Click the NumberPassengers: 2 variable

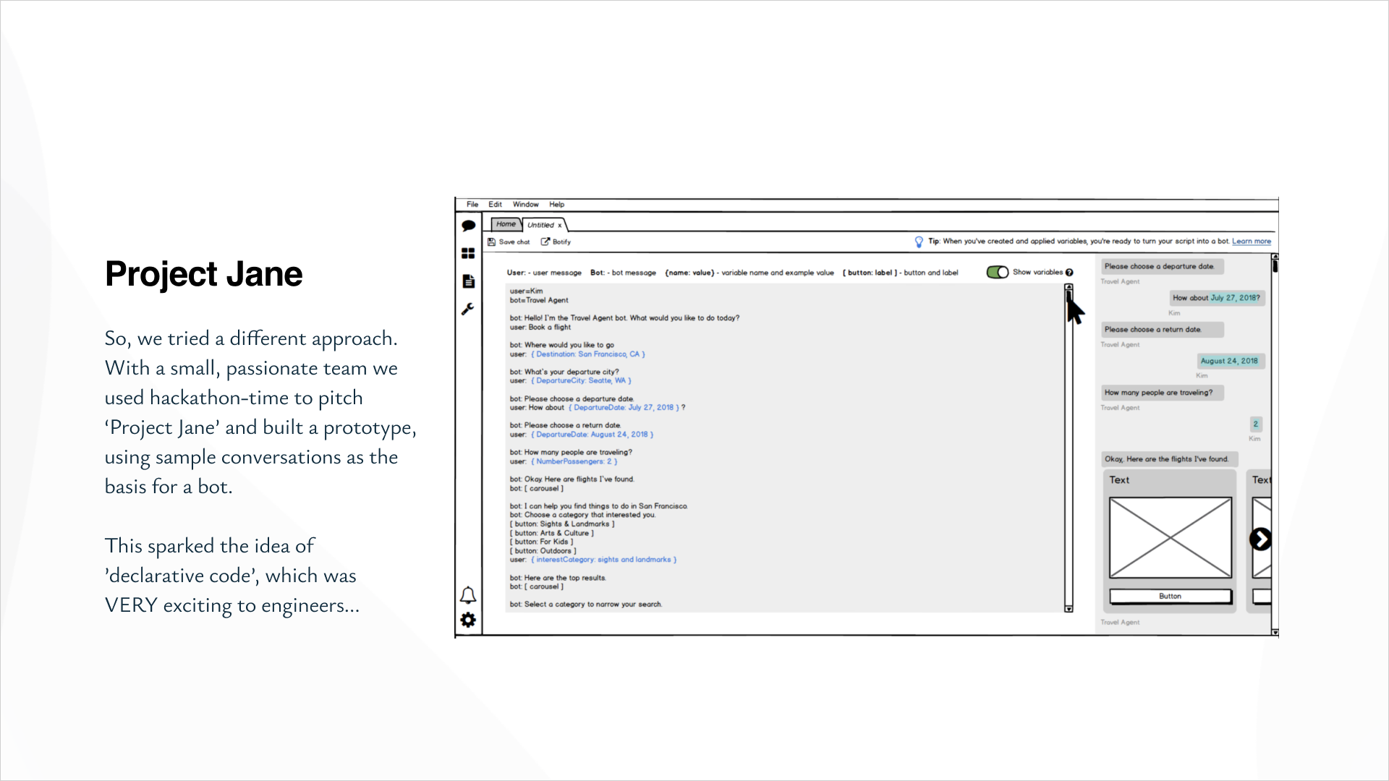coord(574,461)
